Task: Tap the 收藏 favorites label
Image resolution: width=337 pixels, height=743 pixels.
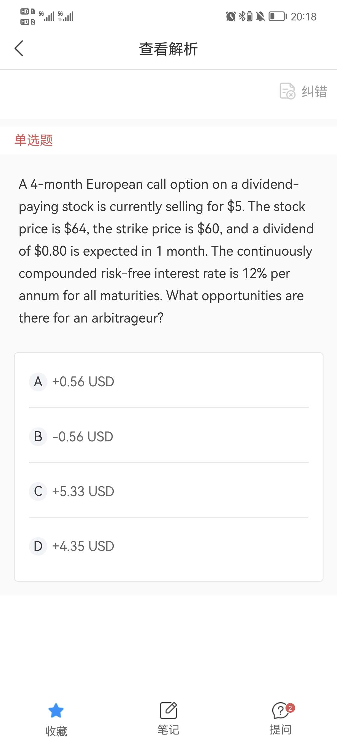Action: [56, 731]
